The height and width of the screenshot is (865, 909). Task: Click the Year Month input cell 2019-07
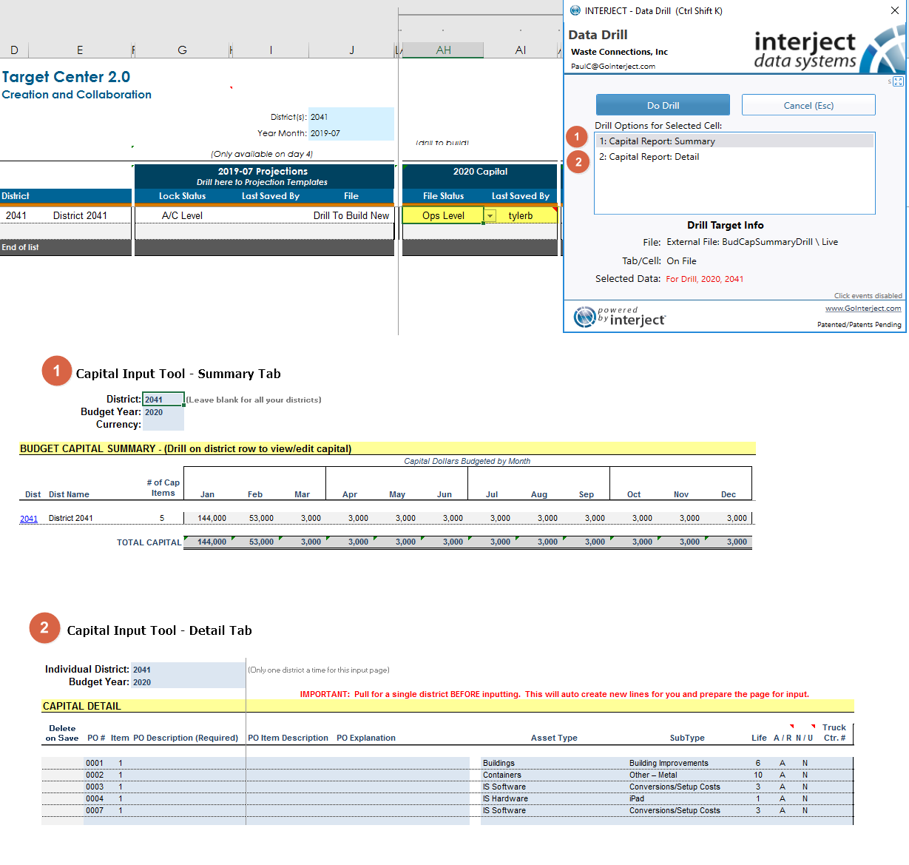[351, 133]
